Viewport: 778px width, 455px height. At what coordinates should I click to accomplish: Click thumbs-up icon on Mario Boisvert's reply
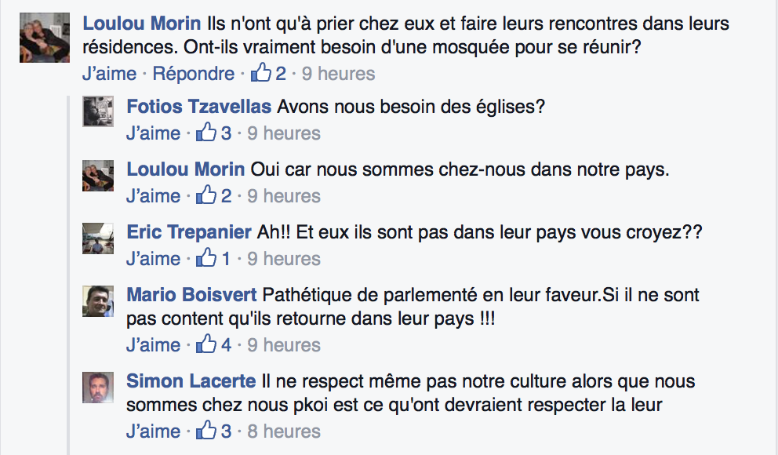tap(205, 344)
